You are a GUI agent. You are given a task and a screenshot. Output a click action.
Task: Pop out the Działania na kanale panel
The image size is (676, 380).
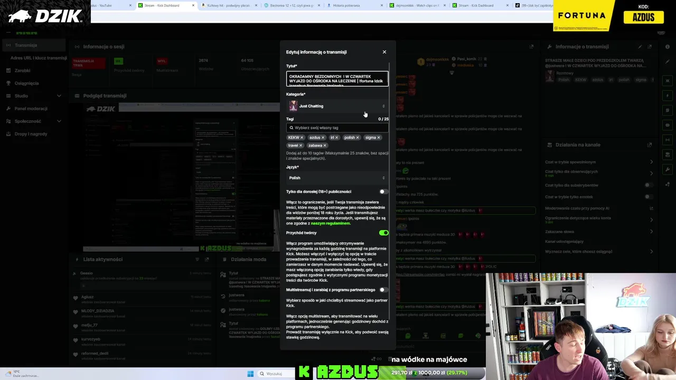[650, 145]
